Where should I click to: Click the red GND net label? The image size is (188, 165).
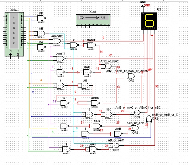(147, 5)
